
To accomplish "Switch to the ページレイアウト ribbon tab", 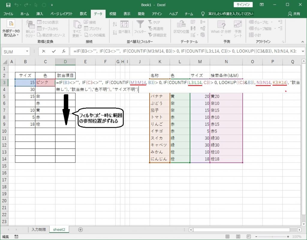I will (x=61, y=14).
